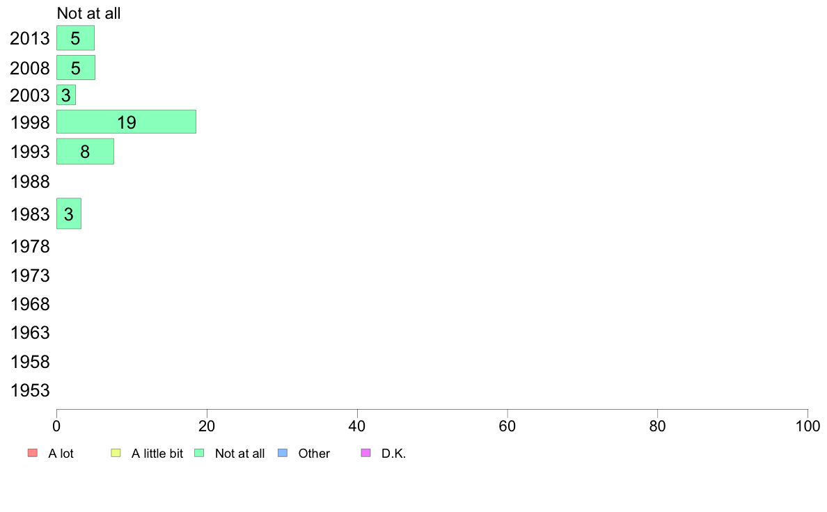This screenshot has width=827, height=512.
Task: Click the A little bit legend text
Action: point(157,454)
